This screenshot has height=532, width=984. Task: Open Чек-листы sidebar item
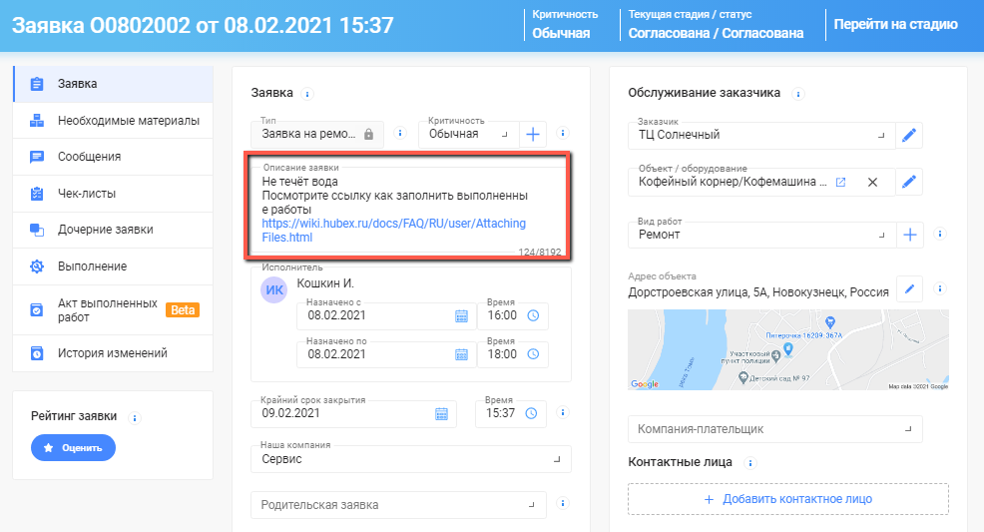113,194
